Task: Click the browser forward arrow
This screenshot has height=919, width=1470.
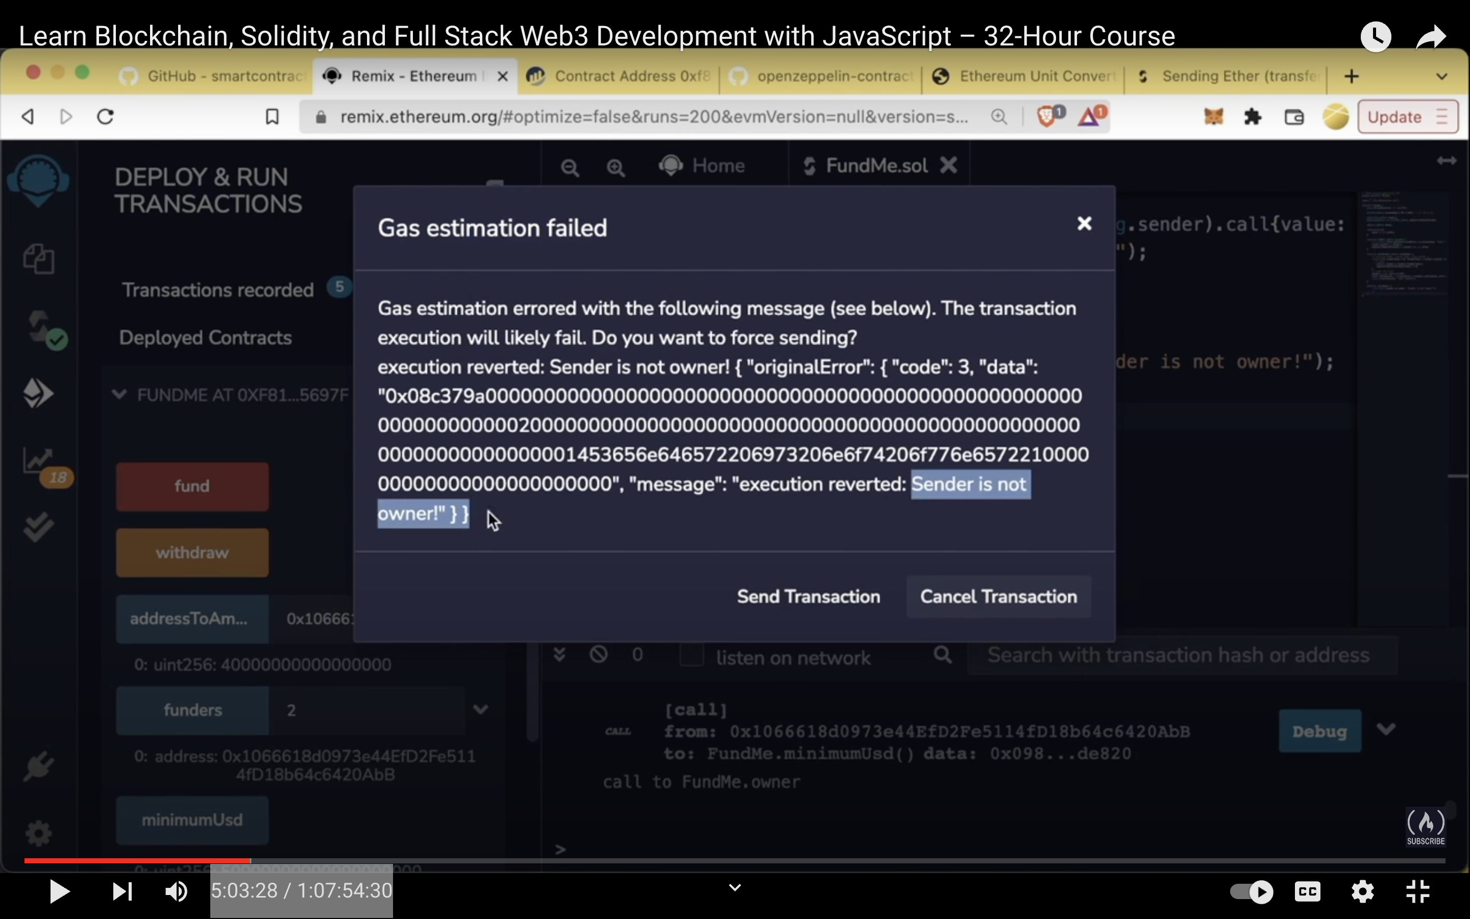Action: tap(66, 116)
